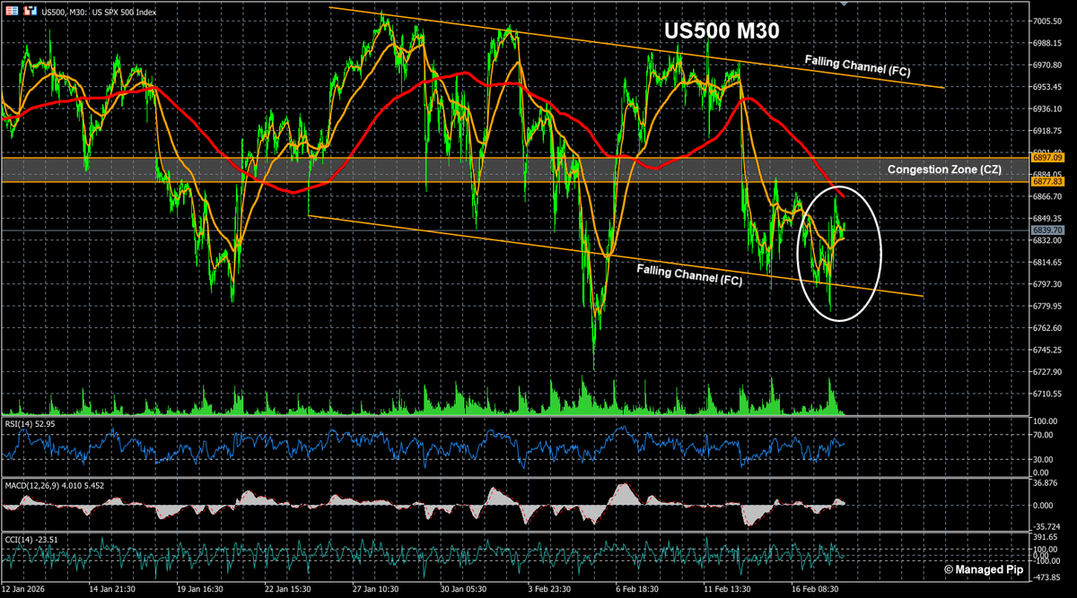Select the blue RSI line in the RSI pane
The image size is (1077, 598).
coord(422,446)
